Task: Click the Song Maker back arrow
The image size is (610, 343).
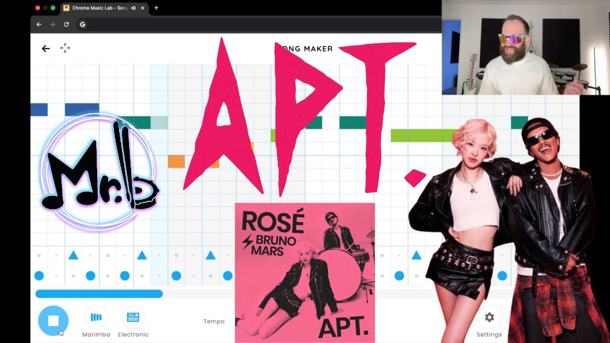Action: [x=46, y=49]
